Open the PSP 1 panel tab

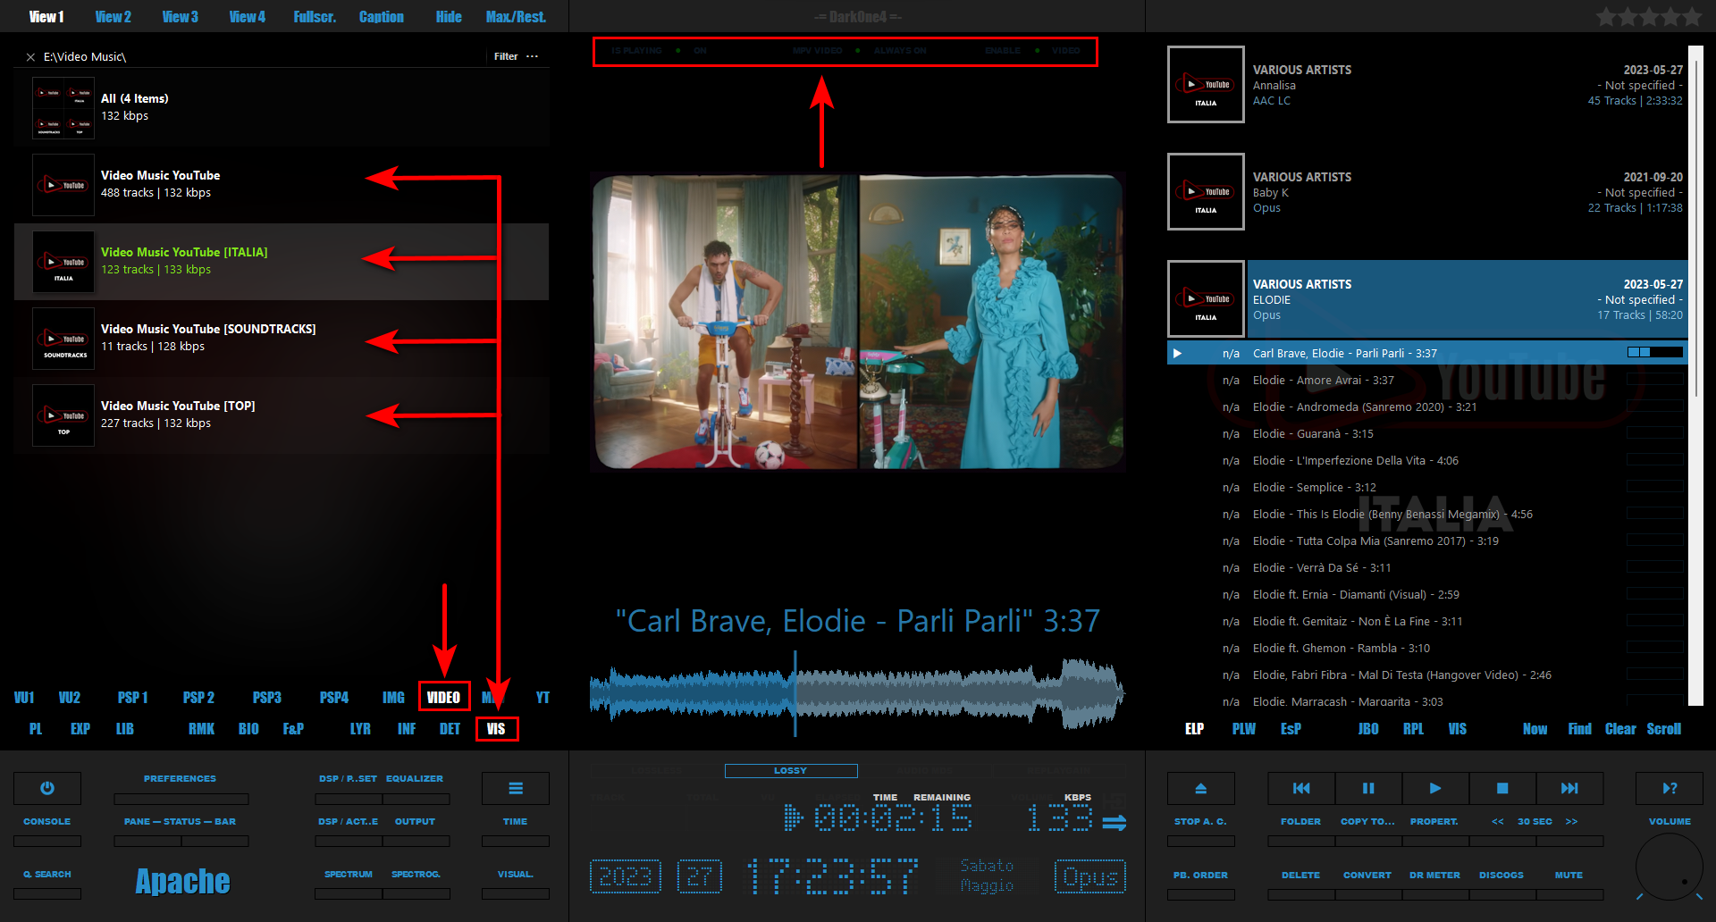pyautogui.click(x=132, y=698)
